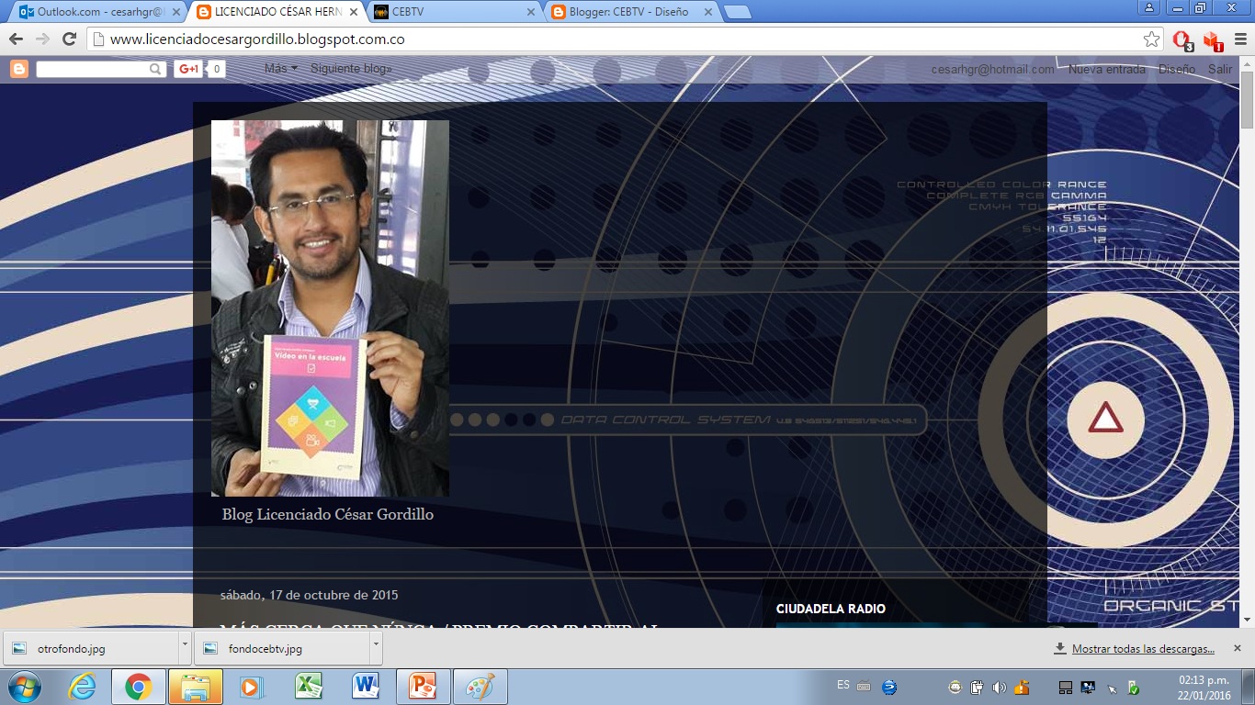Close the Blogger: CEBTV - Diseño tab
Image resolution: width=1255 pixels, height=705 pixels.
[707, 13]
